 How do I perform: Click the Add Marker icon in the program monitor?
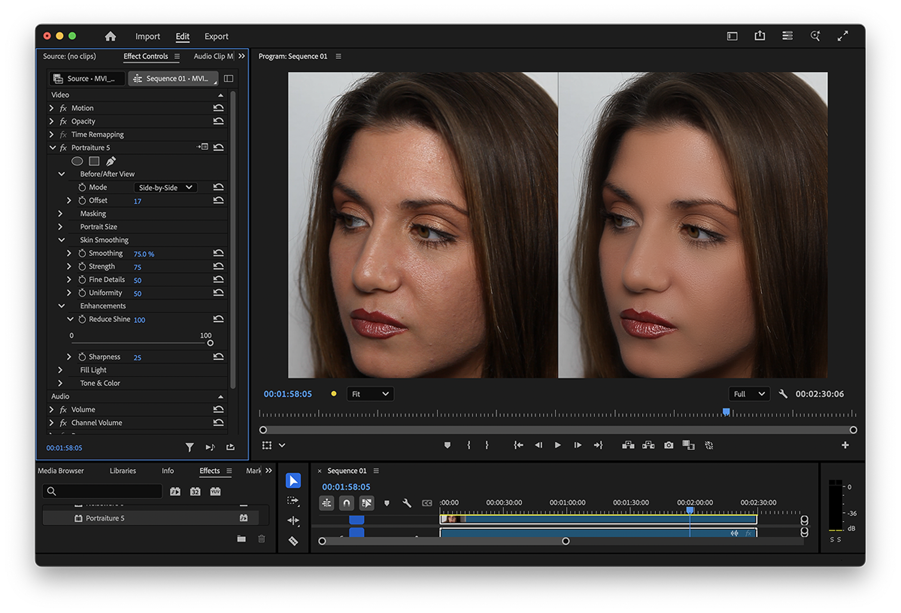(447, 445)
